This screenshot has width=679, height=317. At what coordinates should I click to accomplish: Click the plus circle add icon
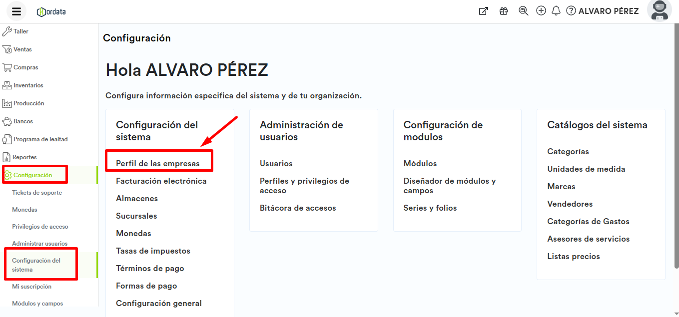pyautogui.click(x=541, y=11)
